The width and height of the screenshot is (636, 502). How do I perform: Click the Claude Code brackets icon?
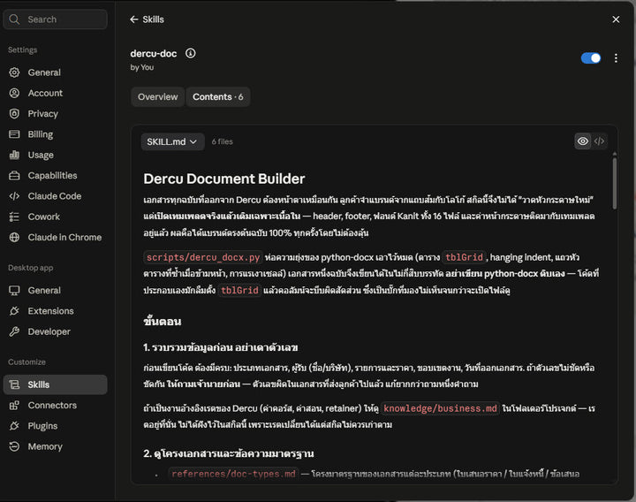(x=14, y=196)
